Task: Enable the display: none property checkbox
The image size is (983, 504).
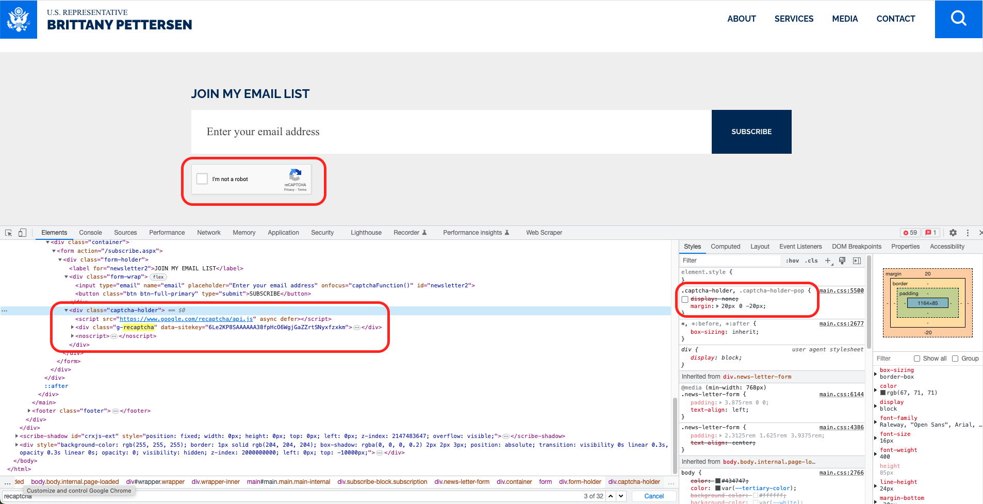Action: pos(685,299)
